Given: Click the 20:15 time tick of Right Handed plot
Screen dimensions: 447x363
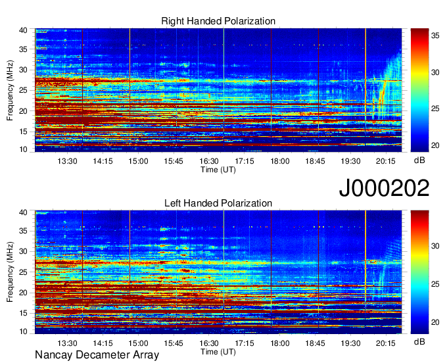Looking at the screenshot, I should (x=386, y=161).
